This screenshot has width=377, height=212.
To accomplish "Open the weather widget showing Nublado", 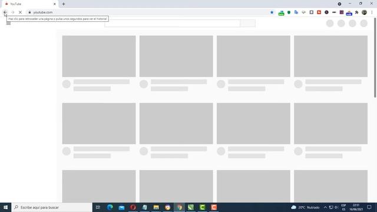I will [x=305, y=207].
